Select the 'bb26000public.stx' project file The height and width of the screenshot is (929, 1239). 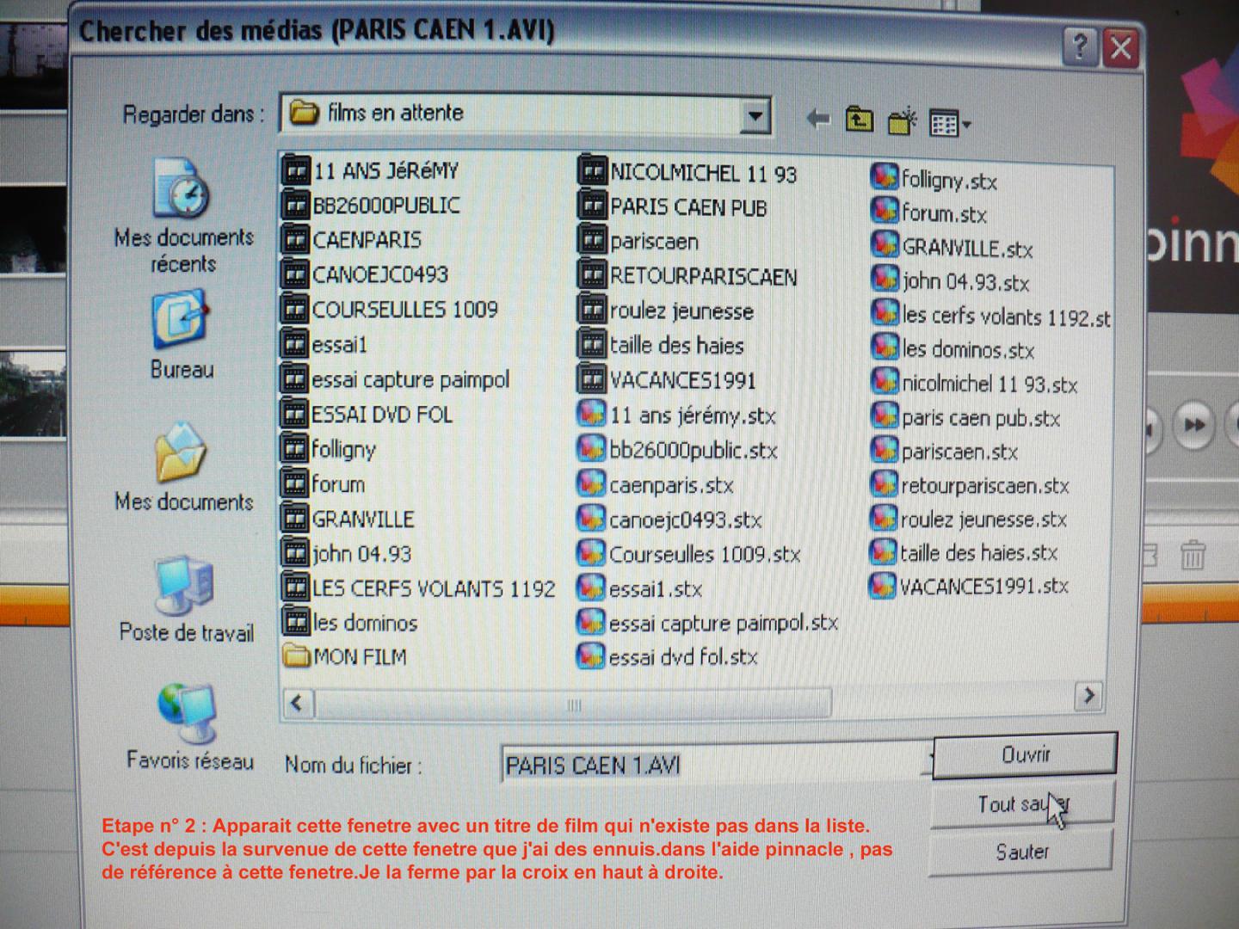[x=677, y=450]
